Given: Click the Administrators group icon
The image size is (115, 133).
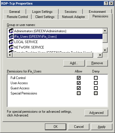Looking at the screenshot, I should pos(11,31).
